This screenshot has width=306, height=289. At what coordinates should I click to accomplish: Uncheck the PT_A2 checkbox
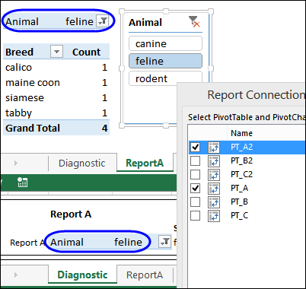[x=195, y=148]
